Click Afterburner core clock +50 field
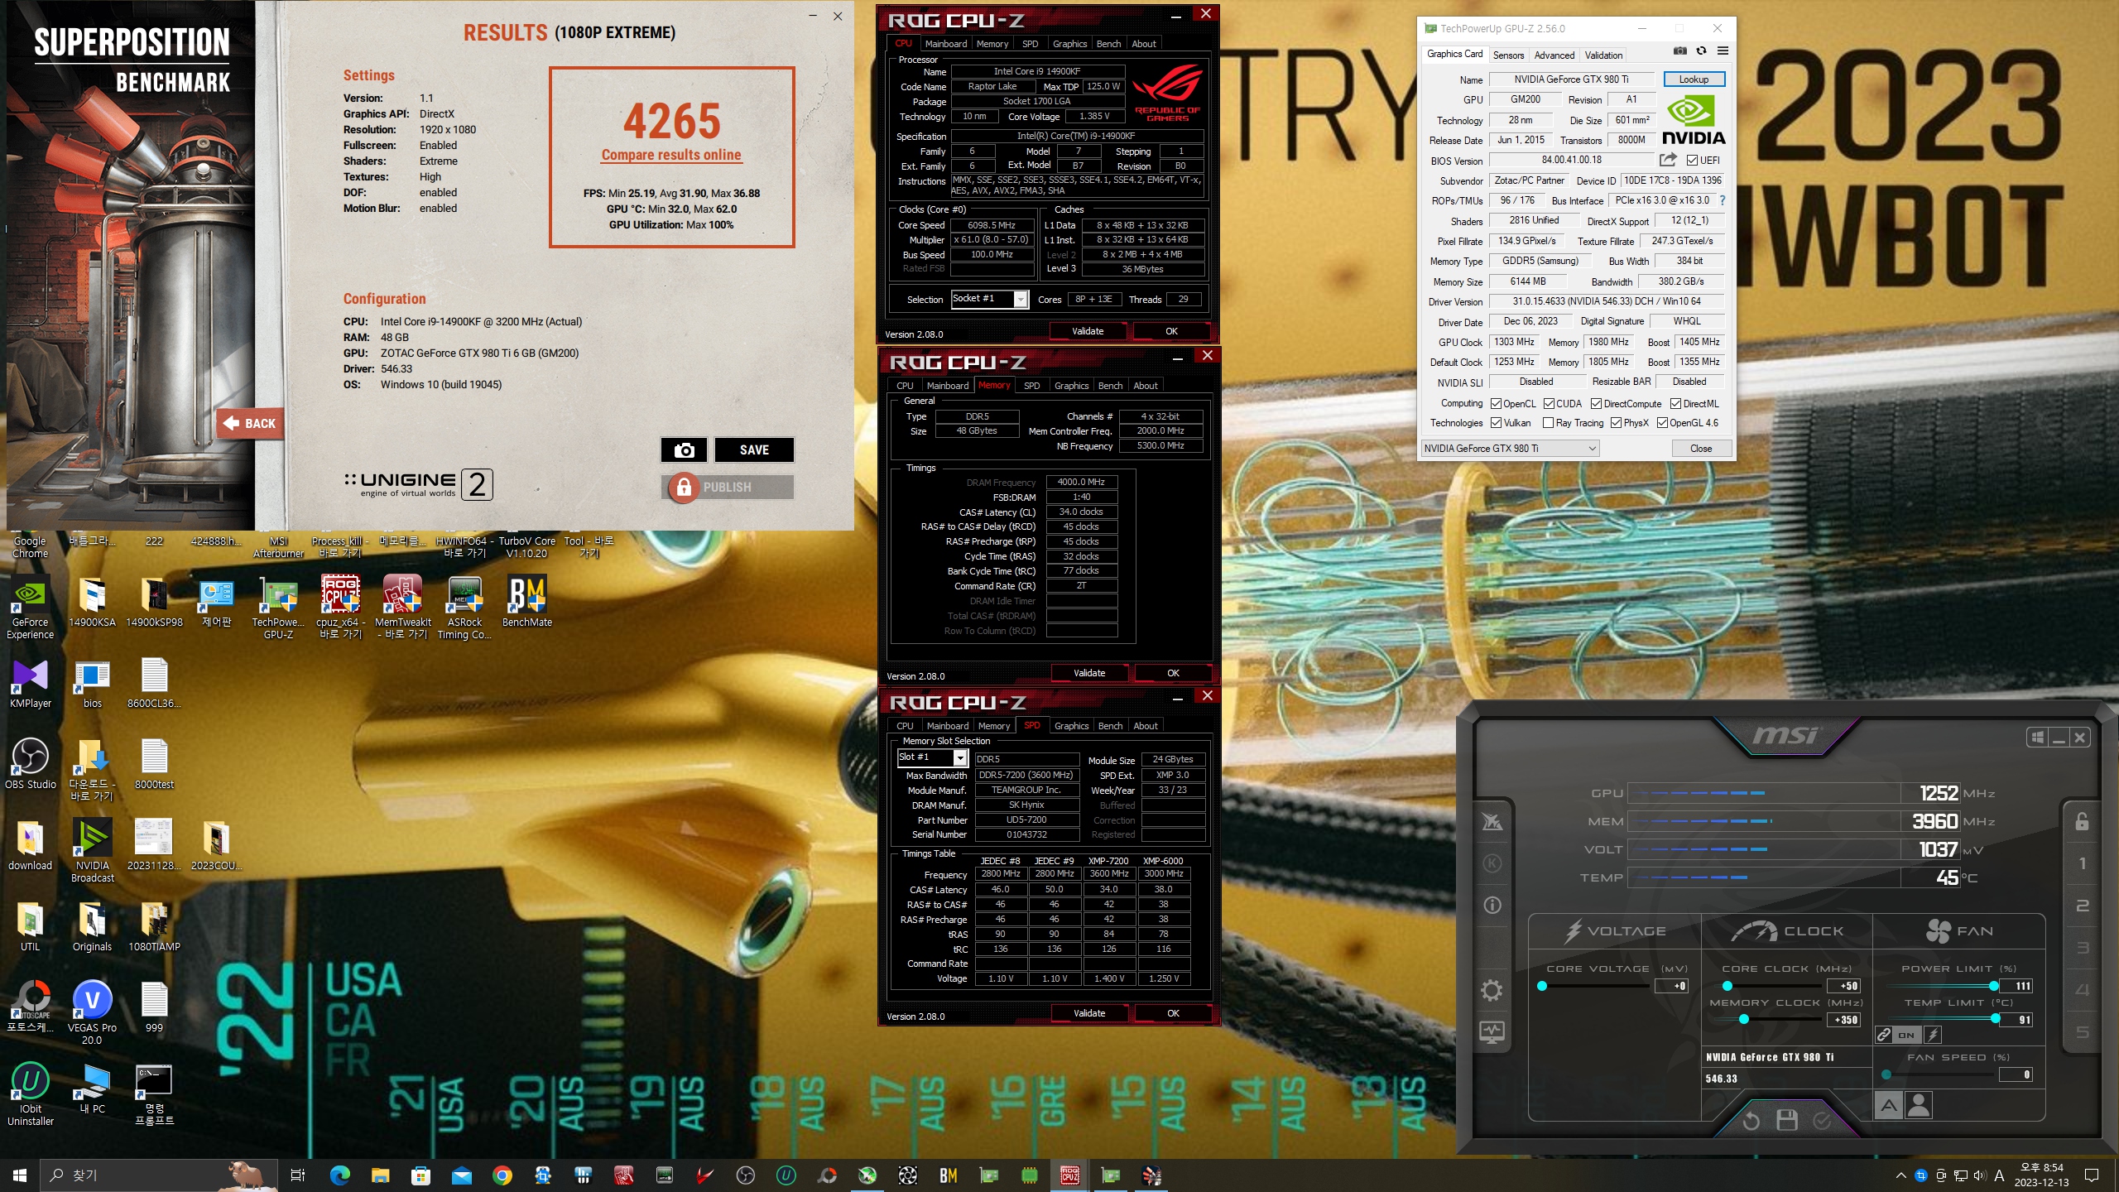Viewport: 2119px width, 1192px height. 1844,986
